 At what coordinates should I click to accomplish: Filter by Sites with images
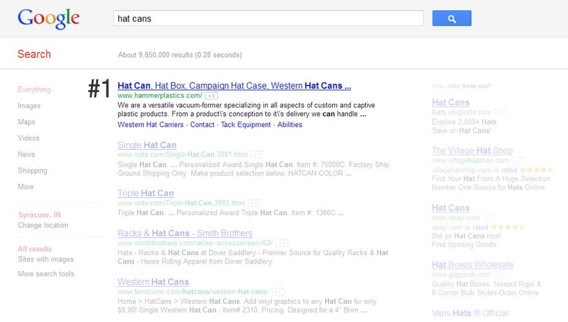46,259
